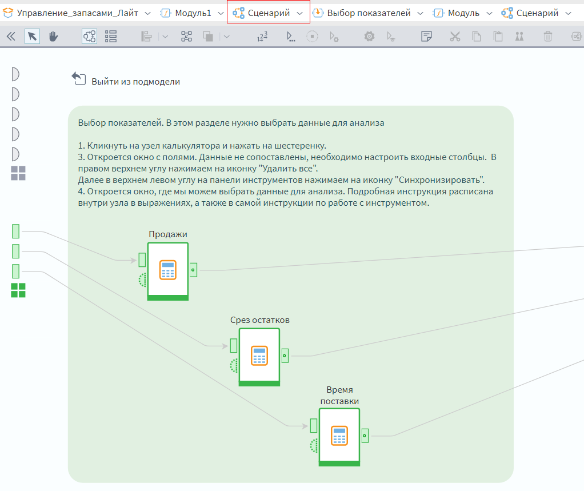
Task: Add a note using the note icon
Action: [x=426, y=35]
